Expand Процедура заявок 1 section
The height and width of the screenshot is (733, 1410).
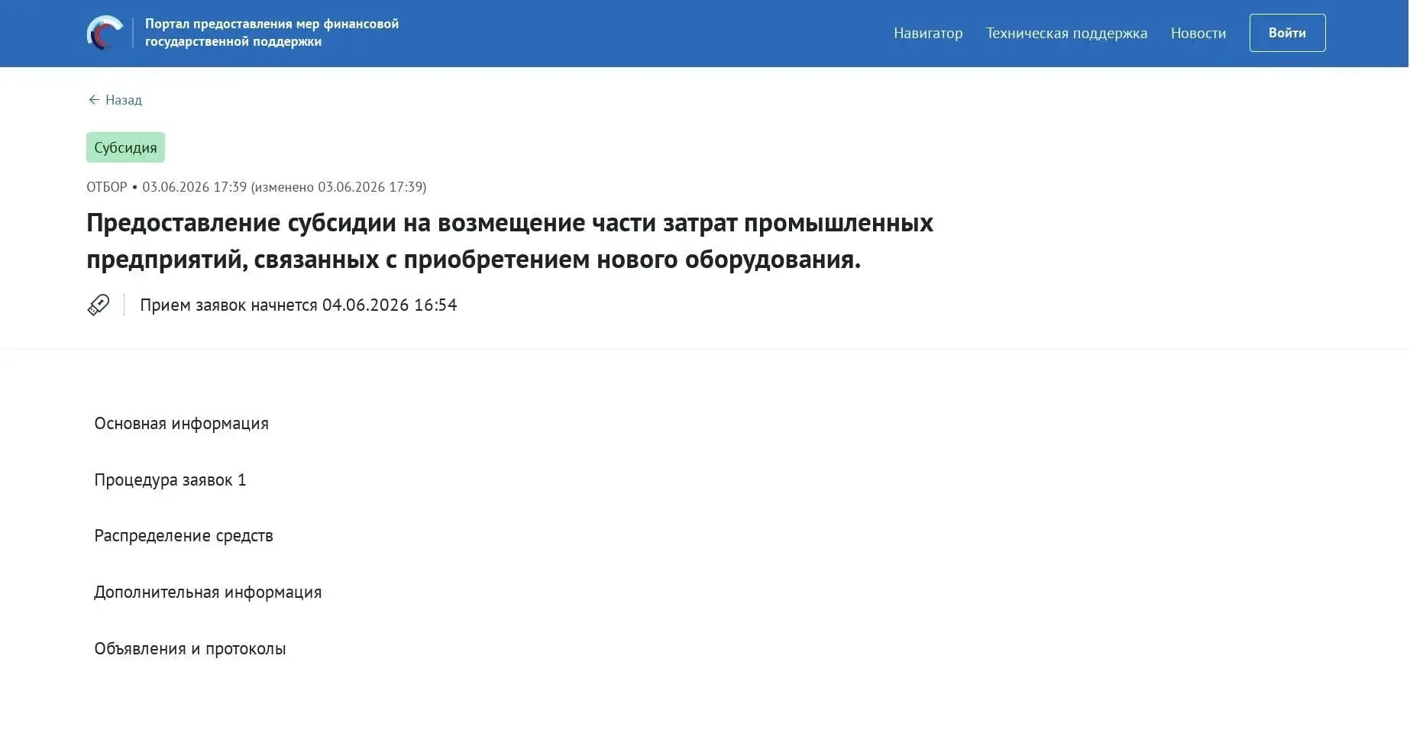170,480
